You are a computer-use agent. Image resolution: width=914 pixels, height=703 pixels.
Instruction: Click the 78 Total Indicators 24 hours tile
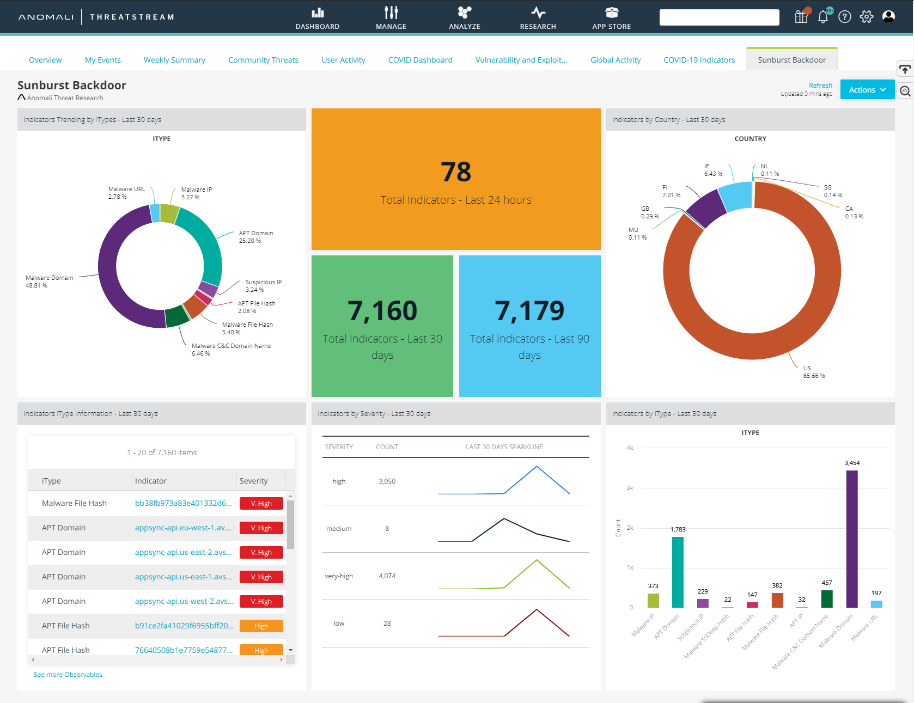point(456,179)
